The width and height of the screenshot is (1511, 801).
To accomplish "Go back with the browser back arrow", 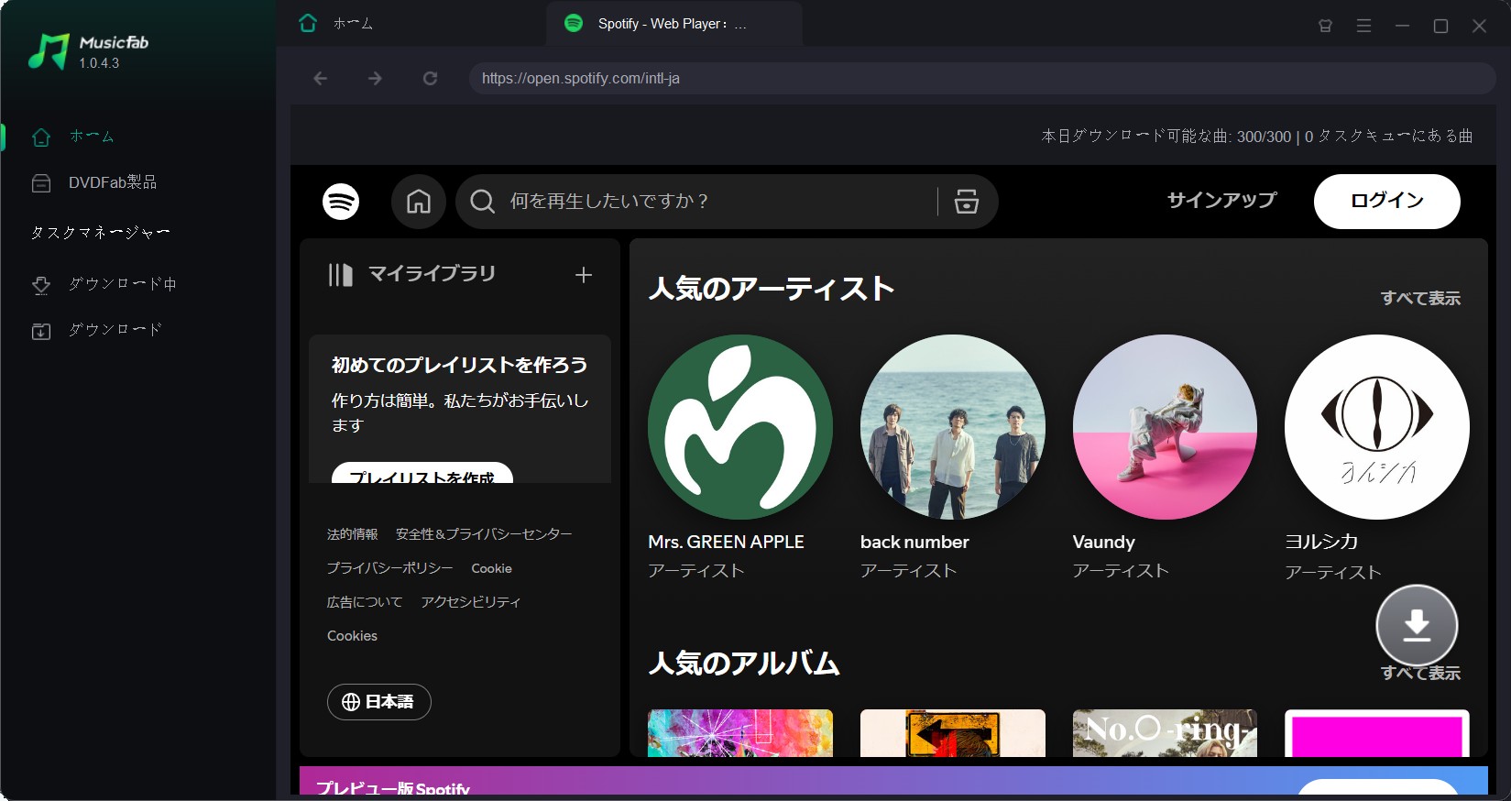I will pyautogui.click(x=320, y=79).
